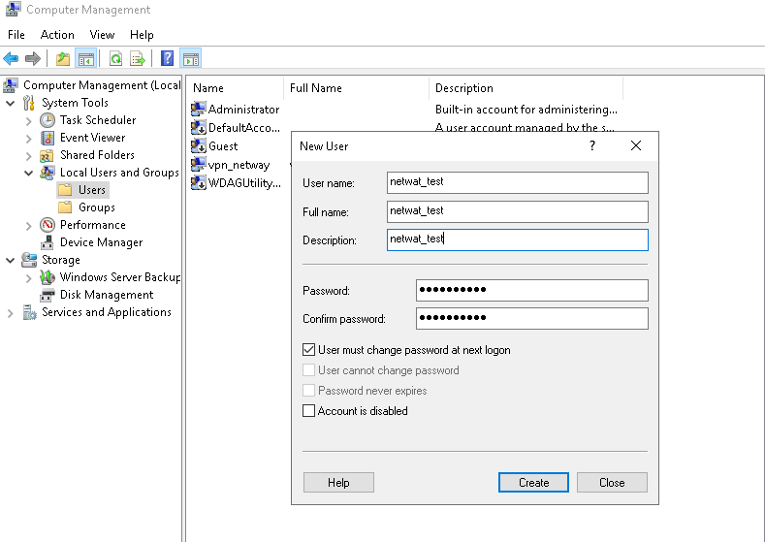
Task: Toggle Show/Hide Action Pane toolbar icon
Action: click(190, 59)
